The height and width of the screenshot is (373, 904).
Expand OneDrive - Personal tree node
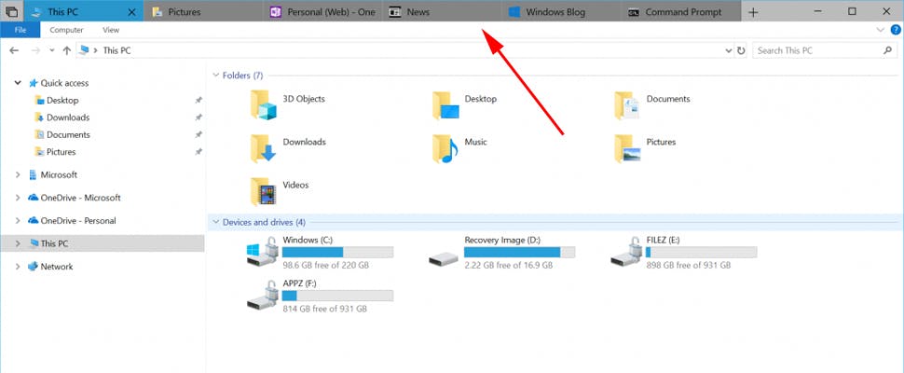click(x=18, y=221)
